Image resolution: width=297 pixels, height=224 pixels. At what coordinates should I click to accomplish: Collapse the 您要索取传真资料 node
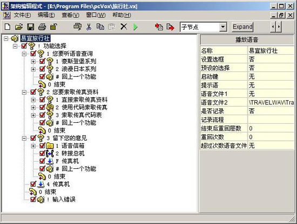(x=24, y=92)
